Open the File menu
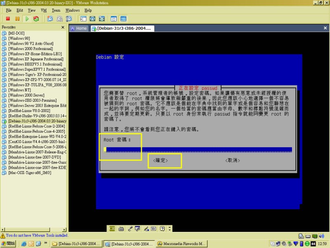 click(x=9, y=10)
